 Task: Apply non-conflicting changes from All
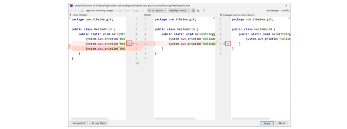click(126, 11)
